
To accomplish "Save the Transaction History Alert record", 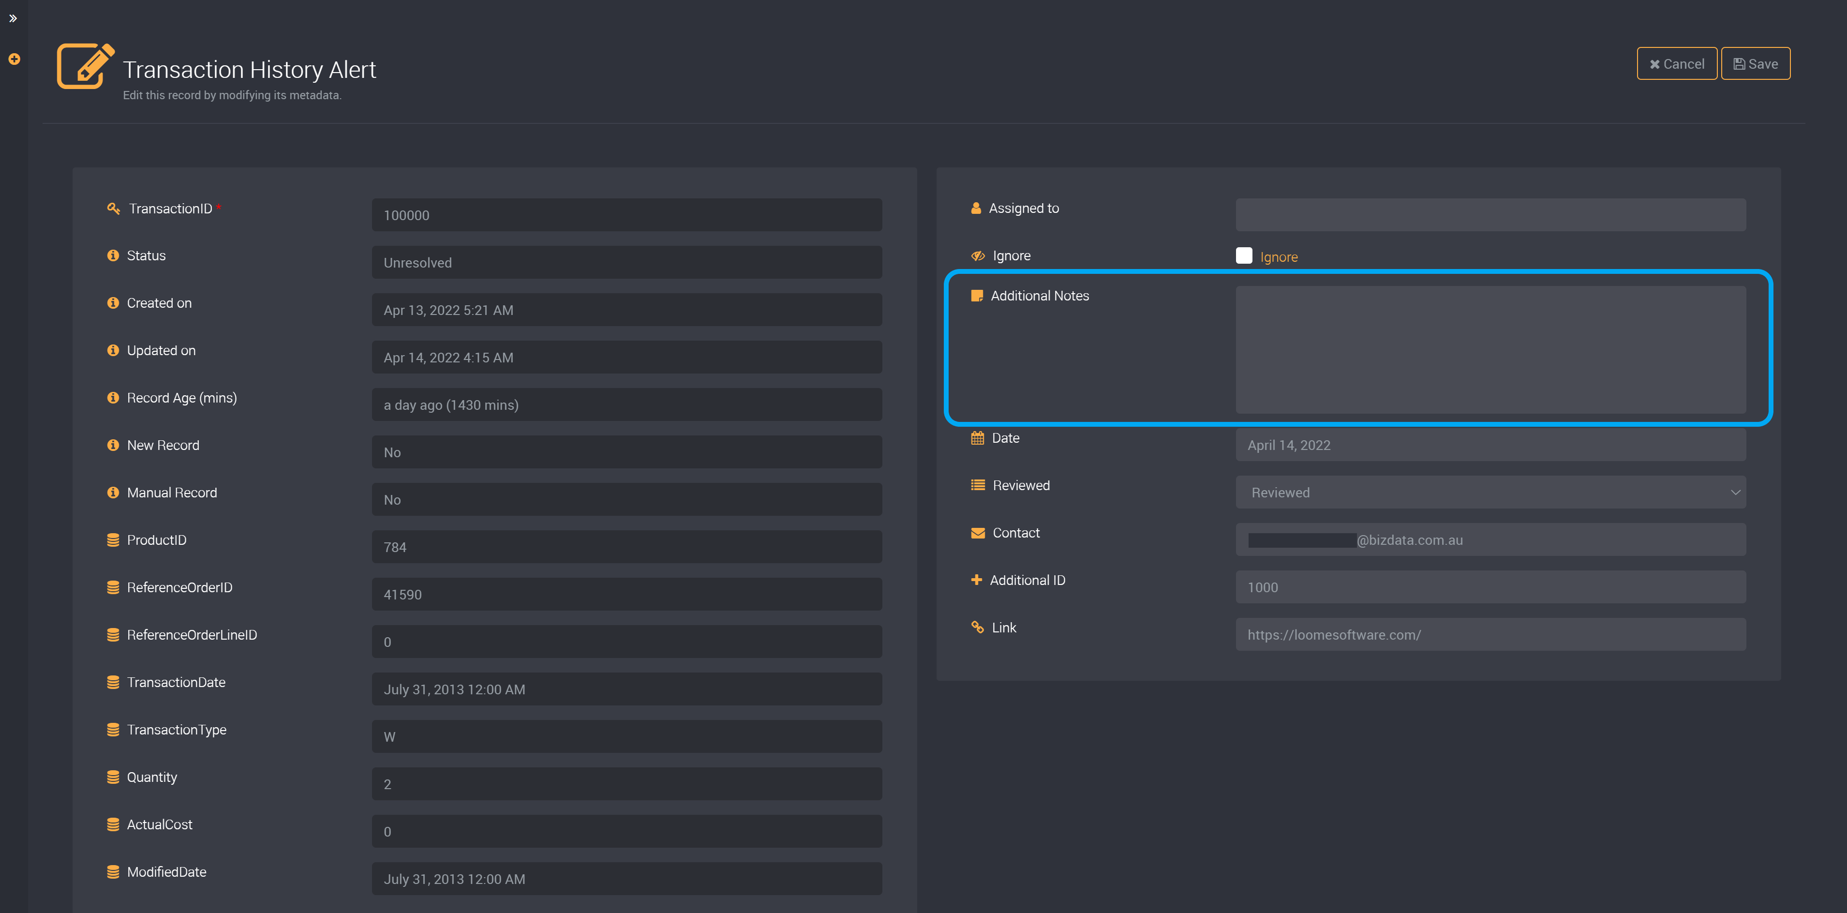I will point(1755,64).
